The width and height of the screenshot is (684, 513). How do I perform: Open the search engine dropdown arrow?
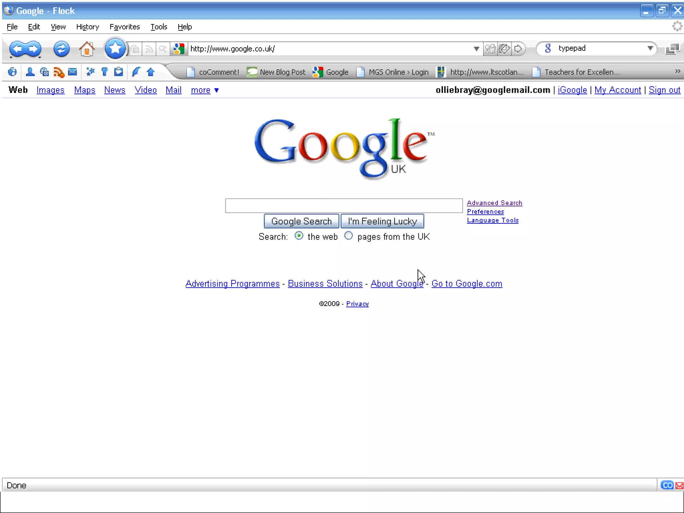coord(650,48)
